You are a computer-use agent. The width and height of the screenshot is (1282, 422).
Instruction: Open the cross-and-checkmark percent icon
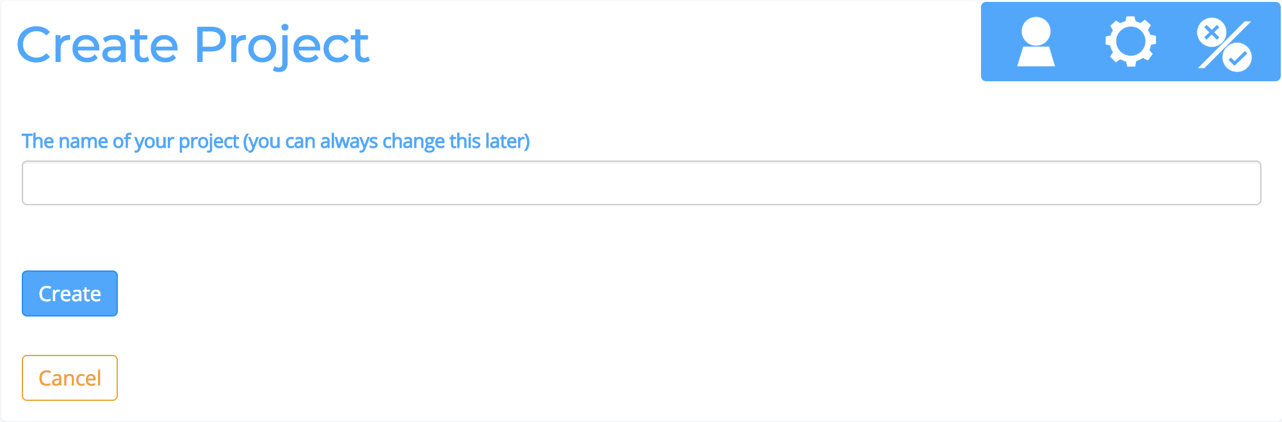click(x=1224, y=45)
